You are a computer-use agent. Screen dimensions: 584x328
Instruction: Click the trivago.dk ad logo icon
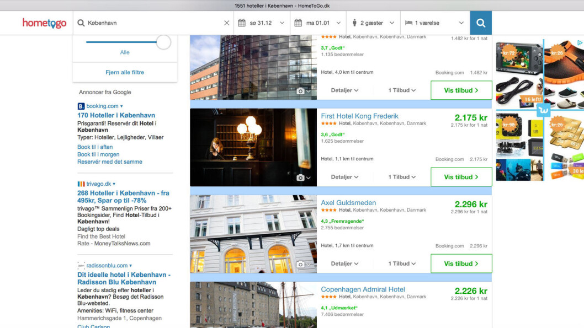81,184
